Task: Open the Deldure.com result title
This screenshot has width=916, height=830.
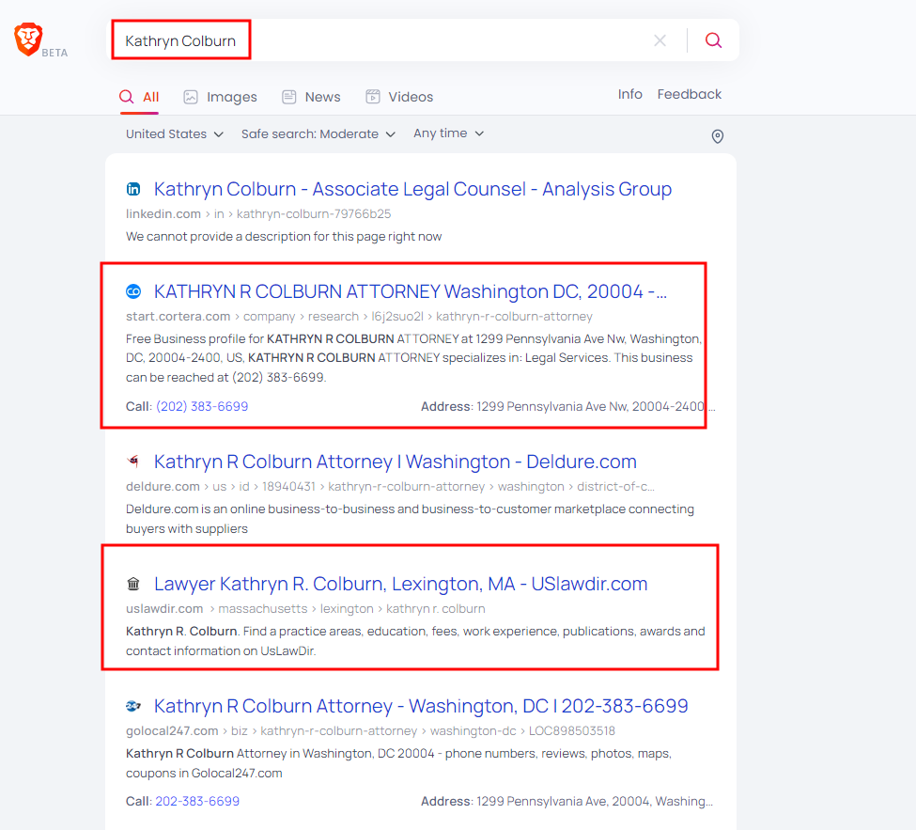Action: pos(395,462)
